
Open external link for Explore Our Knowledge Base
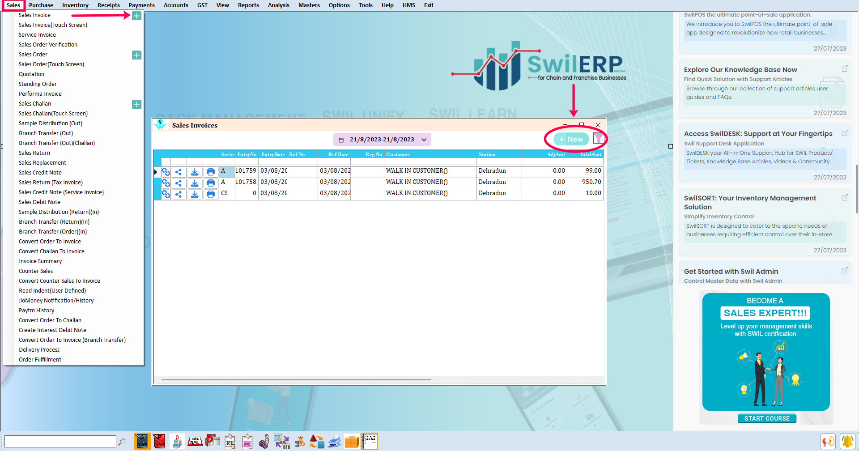pyautogui.click(x=845, y=69)
